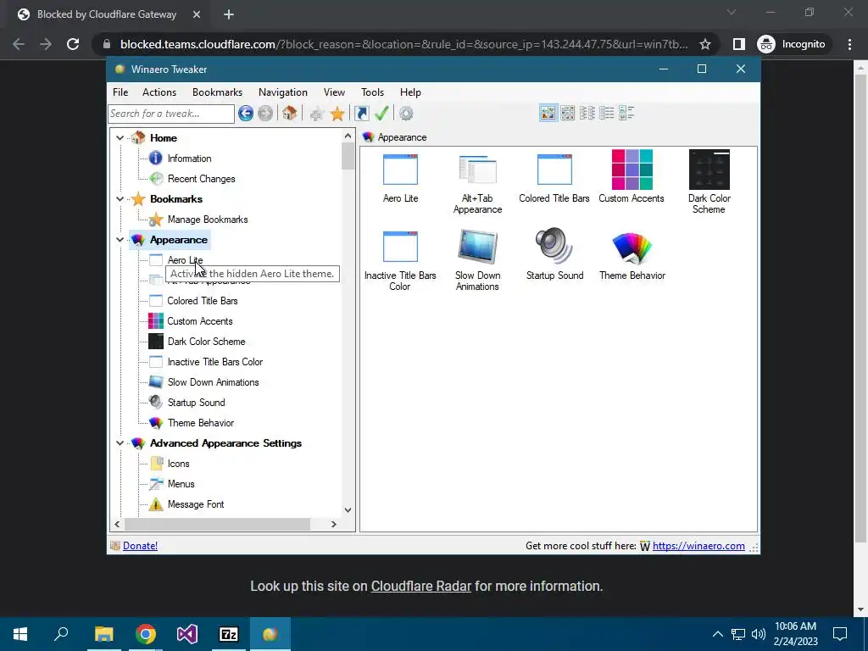
Task: Select Information in the tree
Action: (x=189, y=159)
